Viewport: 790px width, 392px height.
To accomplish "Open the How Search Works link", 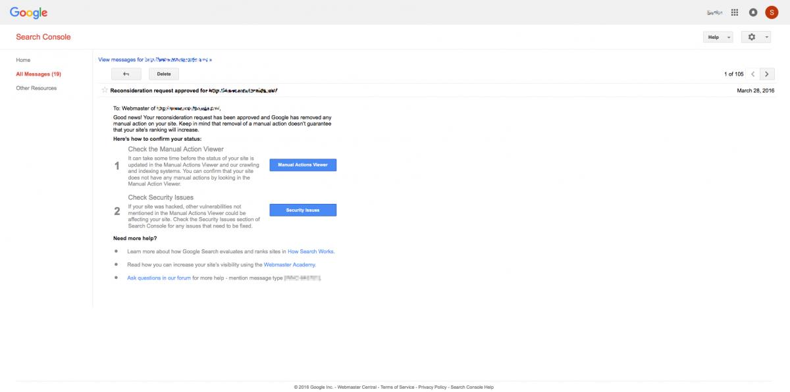I will point(311,251).
